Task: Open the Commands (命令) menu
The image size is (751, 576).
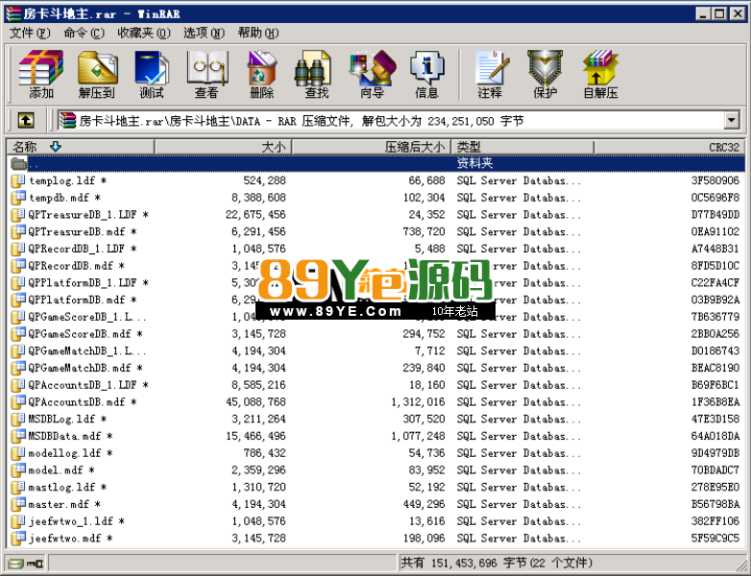Action: tap(84, 33)
